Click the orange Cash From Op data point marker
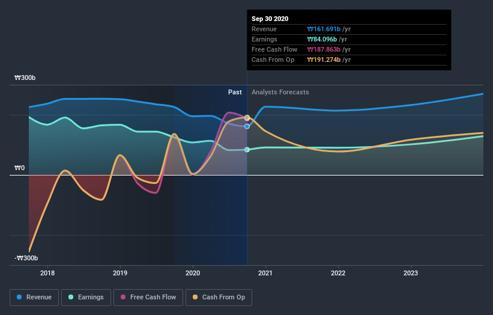This screenshot has width=493, height=315. [x=247, y=117]
